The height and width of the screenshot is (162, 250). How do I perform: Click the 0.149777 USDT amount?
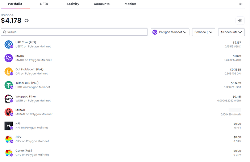[x=232, y=87]
